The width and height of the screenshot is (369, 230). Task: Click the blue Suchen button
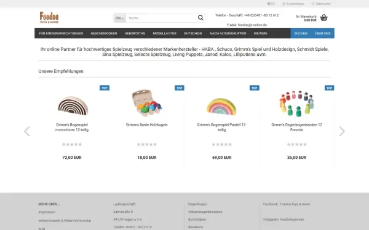[x=301, y=33]
